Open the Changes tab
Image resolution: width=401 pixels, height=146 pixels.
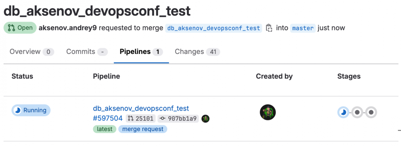[x=197, y=52]
